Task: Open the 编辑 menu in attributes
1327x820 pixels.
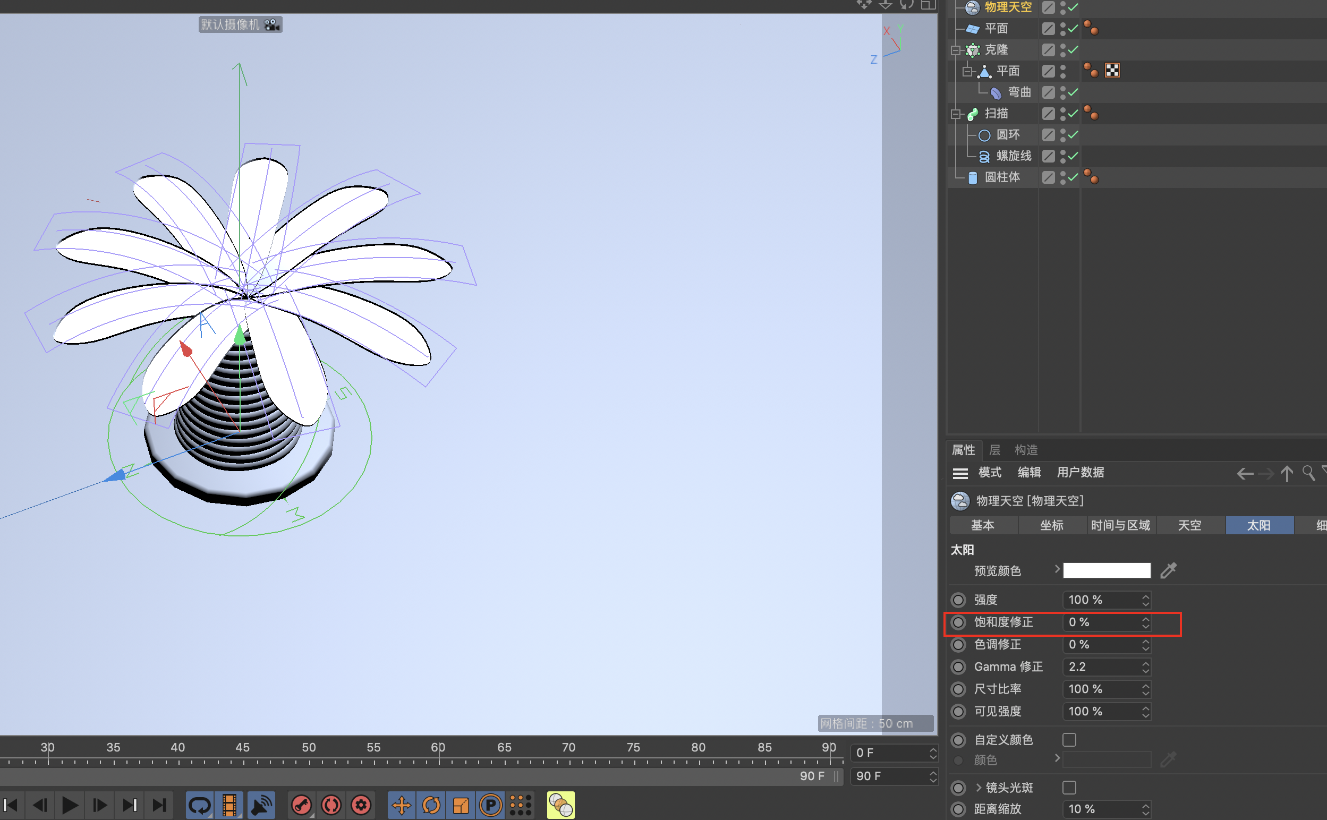Action: pyautogui.click(x=1029, y=472)
